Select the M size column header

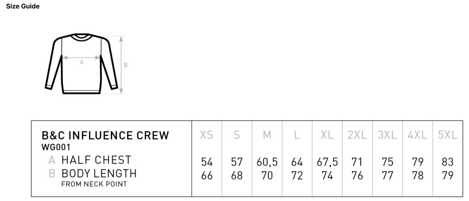(267, 135)
